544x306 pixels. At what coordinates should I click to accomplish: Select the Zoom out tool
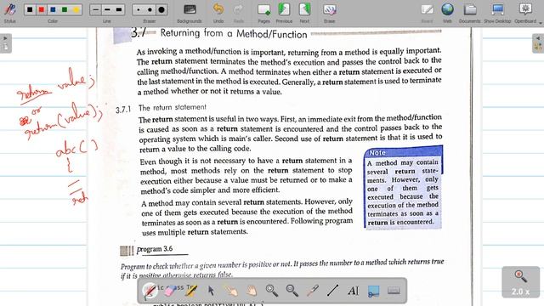click(292, 291)
